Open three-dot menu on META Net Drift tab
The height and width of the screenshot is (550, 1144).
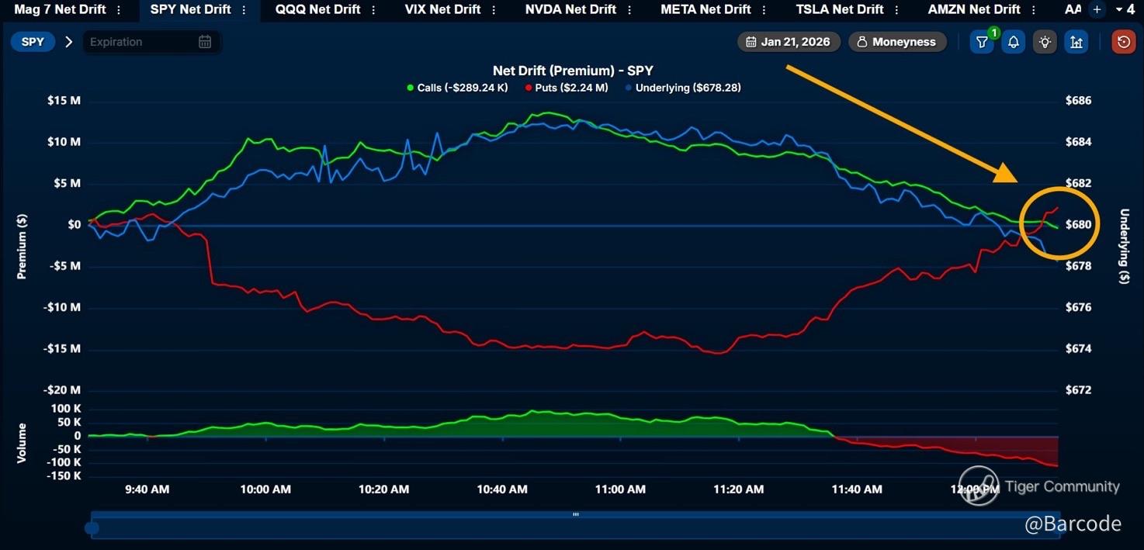pos(764,10)
